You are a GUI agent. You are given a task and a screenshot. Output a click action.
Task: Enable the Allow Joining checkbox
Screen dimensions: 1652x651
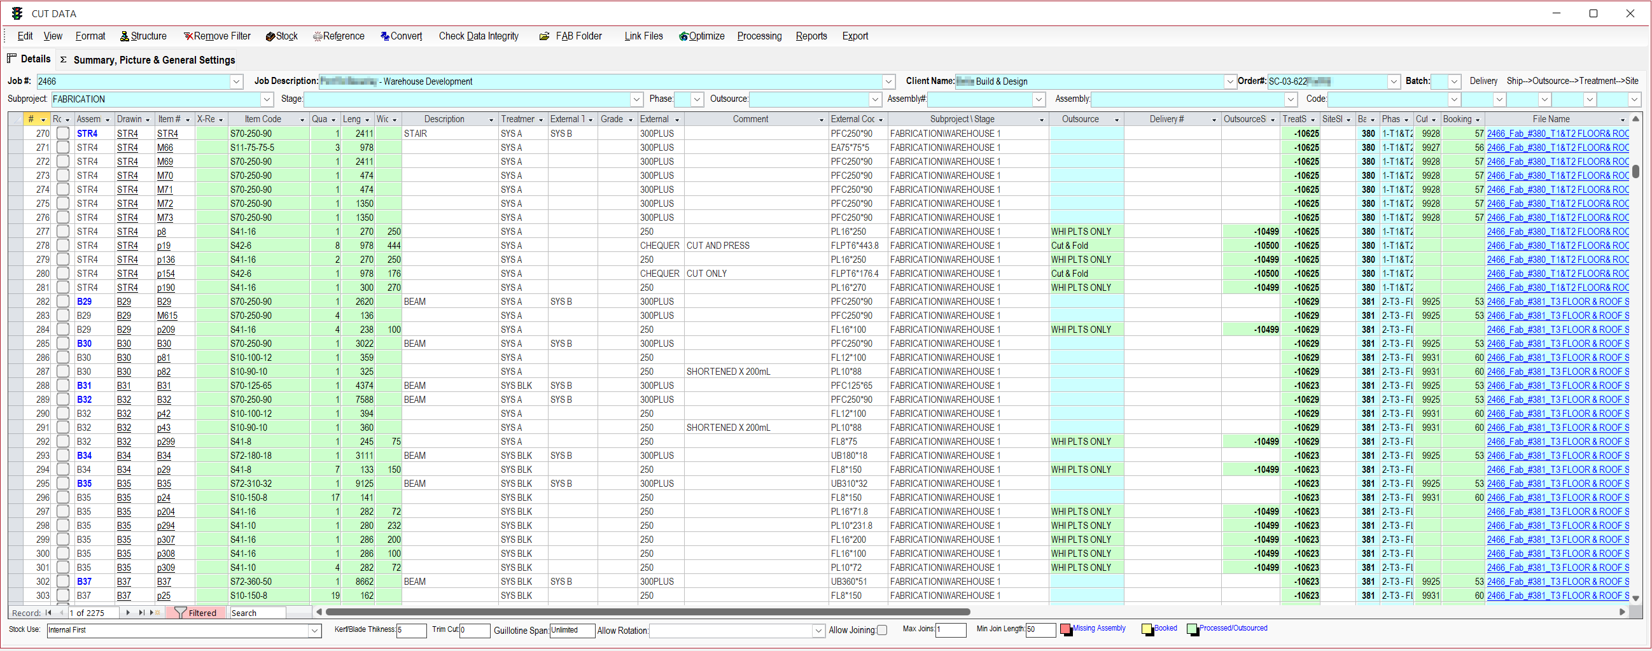(883, 631)
